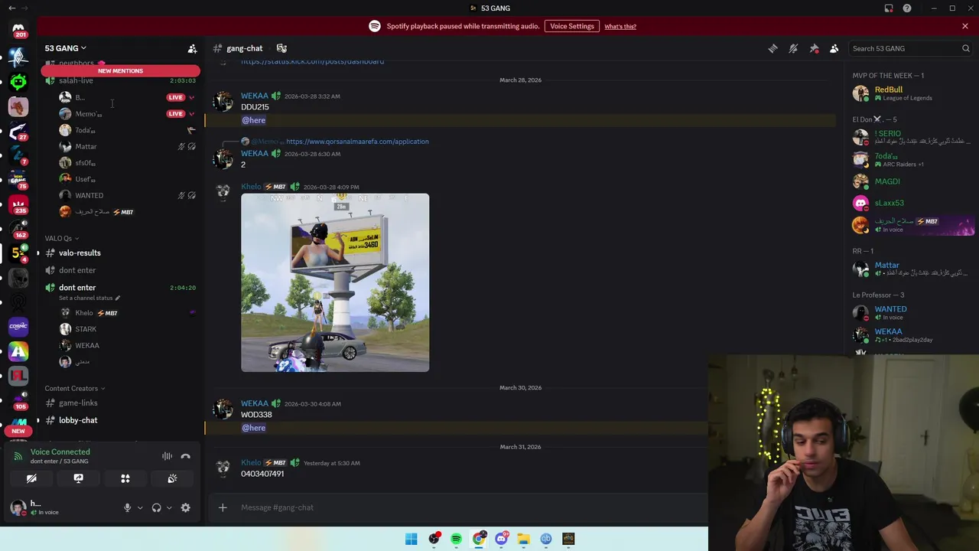Open the green robot server icon
Image resolution: width=979 pixels, height=551 pixels.
18,82
